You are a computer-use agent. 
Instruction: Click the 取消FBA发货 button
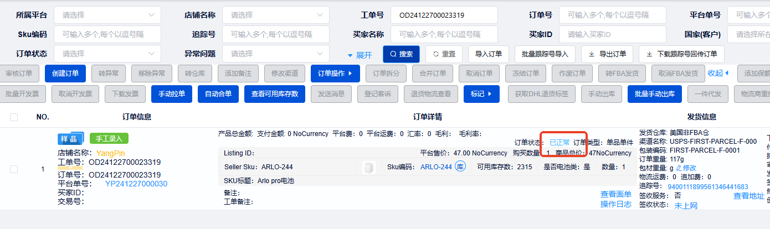[677, 74]
